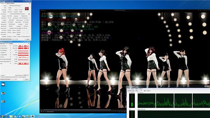Open Windows Explorer folder on the taskbar
The image size is (210, 118).
pos(11,117)
